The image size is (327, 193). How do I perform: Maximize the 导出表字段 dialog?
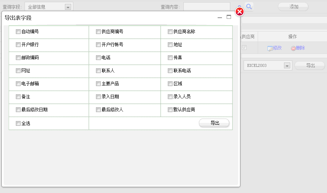[x=228, y=17]
